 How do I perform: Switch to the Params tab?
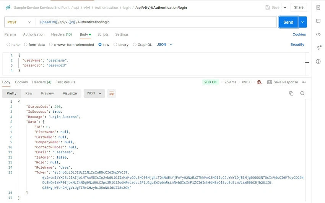point(10,34)
